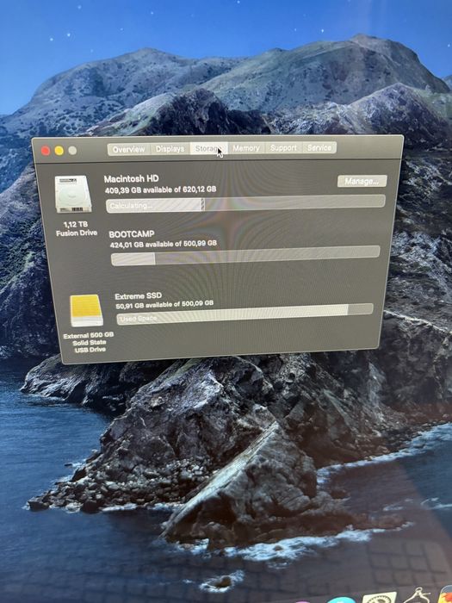Click "50,91 GB available of 500,09 GB"

[164, 305]
